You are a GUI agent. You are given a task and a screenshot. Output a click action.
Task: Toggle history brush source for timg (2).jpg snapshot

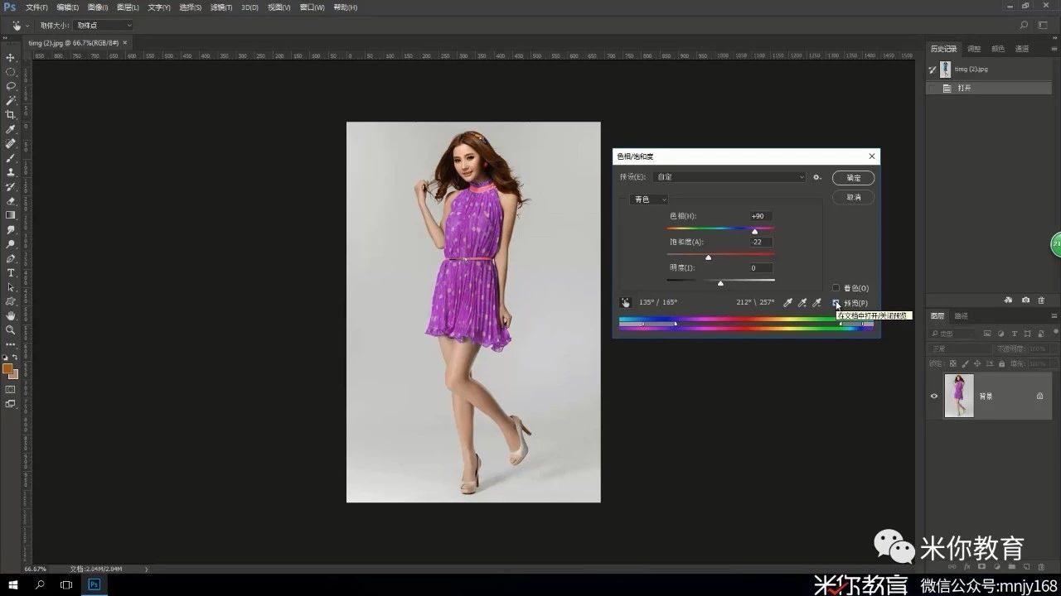(933, 70)
